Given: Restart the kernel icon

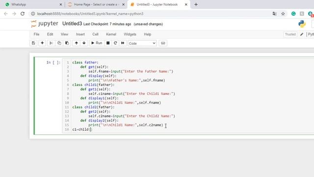Looking at the screenshot, I should 115,43.
